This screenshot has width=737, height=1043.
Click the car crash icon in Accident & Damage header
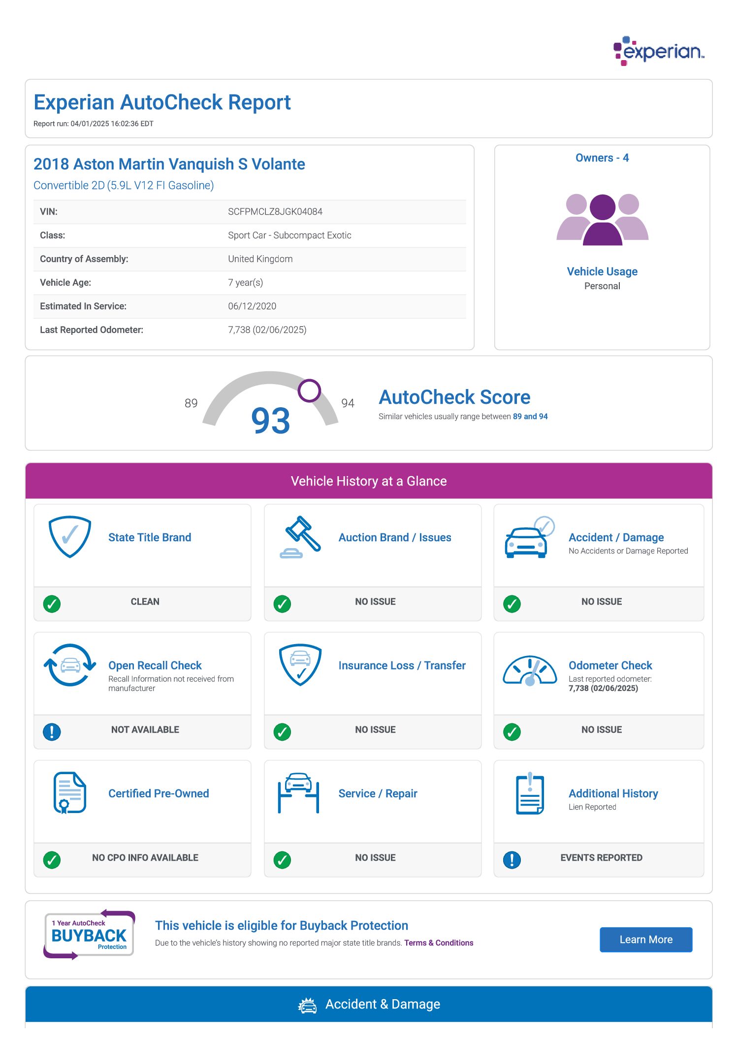(x=308, y=1005)
